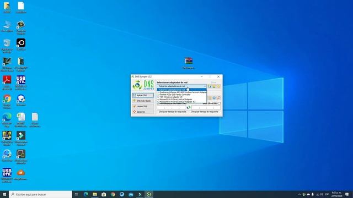Screen dimensions: 353x198
Task: Click the DNS Jumper logo image
Action: pyautogui.click(x=143, y=85)
